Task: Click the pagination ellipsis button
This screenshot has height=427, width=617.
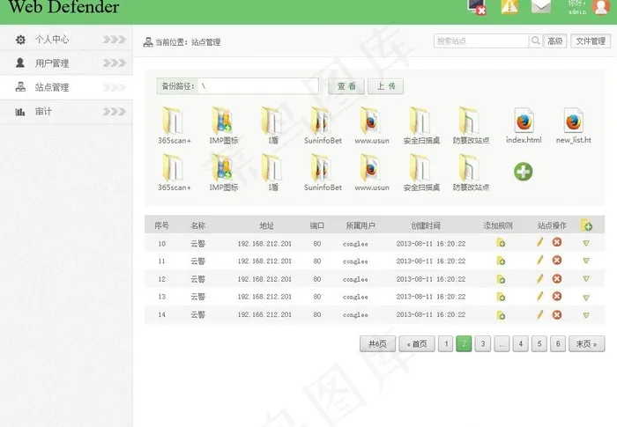Action: 502,343
